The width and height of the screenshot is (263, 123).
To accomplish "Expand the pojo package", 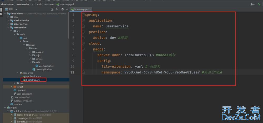I will point(30,56).
